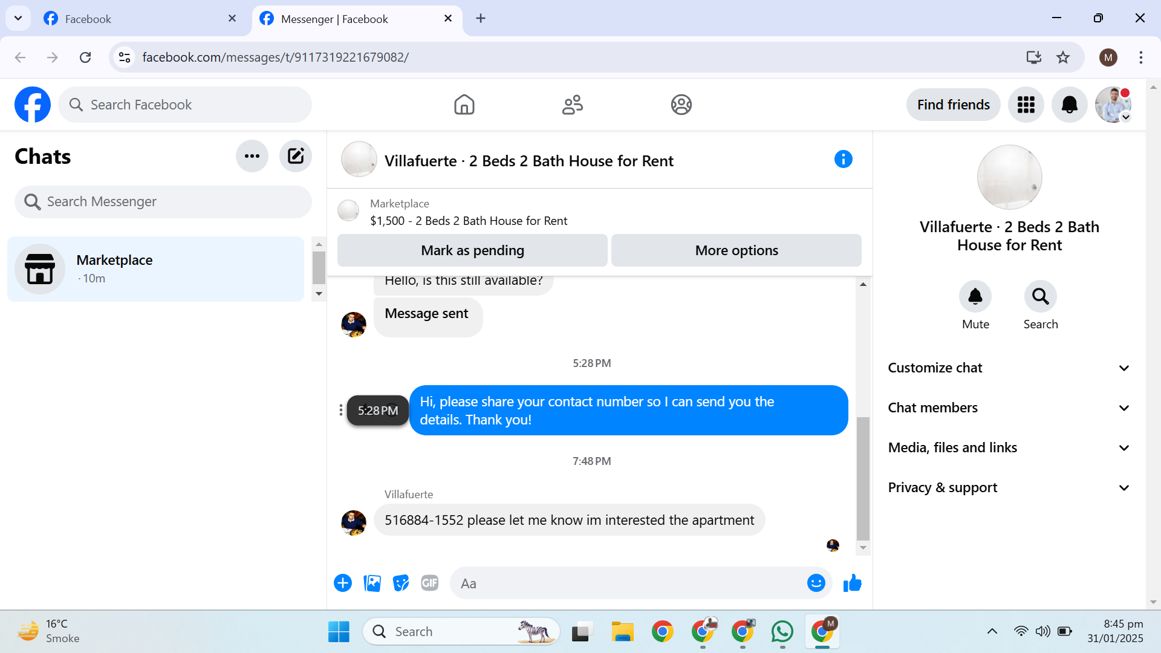Open Chrome tab search dropdown
Image resolution: width=1161 pixels, height=653 pixels.
18,18
